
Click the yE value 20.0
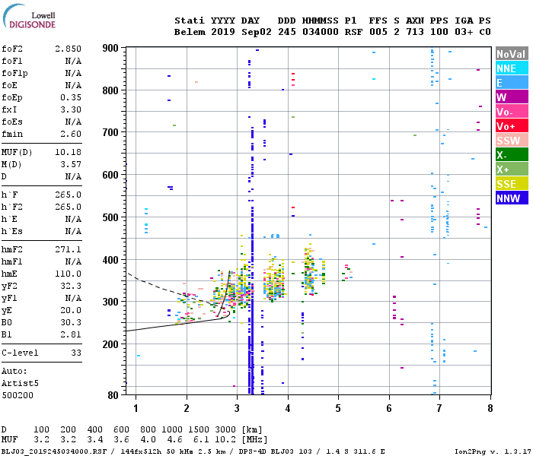point(71,310)
